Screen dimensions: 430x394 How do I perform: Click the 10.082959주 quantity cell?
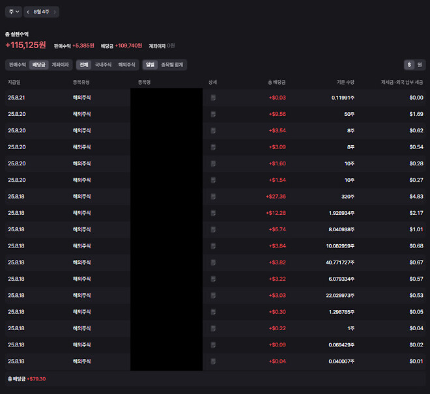tap(340, 246)
